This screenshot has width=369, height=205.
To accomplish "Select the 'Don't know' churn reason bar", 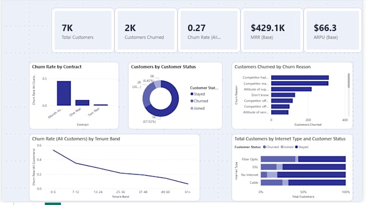I will click(x=283, y=95).
